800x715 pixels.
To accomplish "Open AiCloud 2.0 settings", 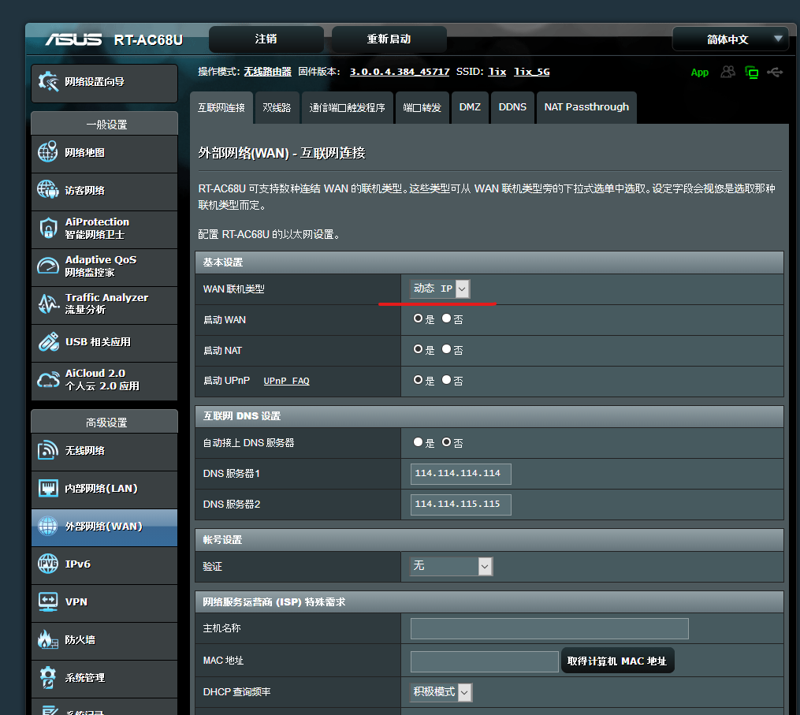I will [x=104, y=381].
